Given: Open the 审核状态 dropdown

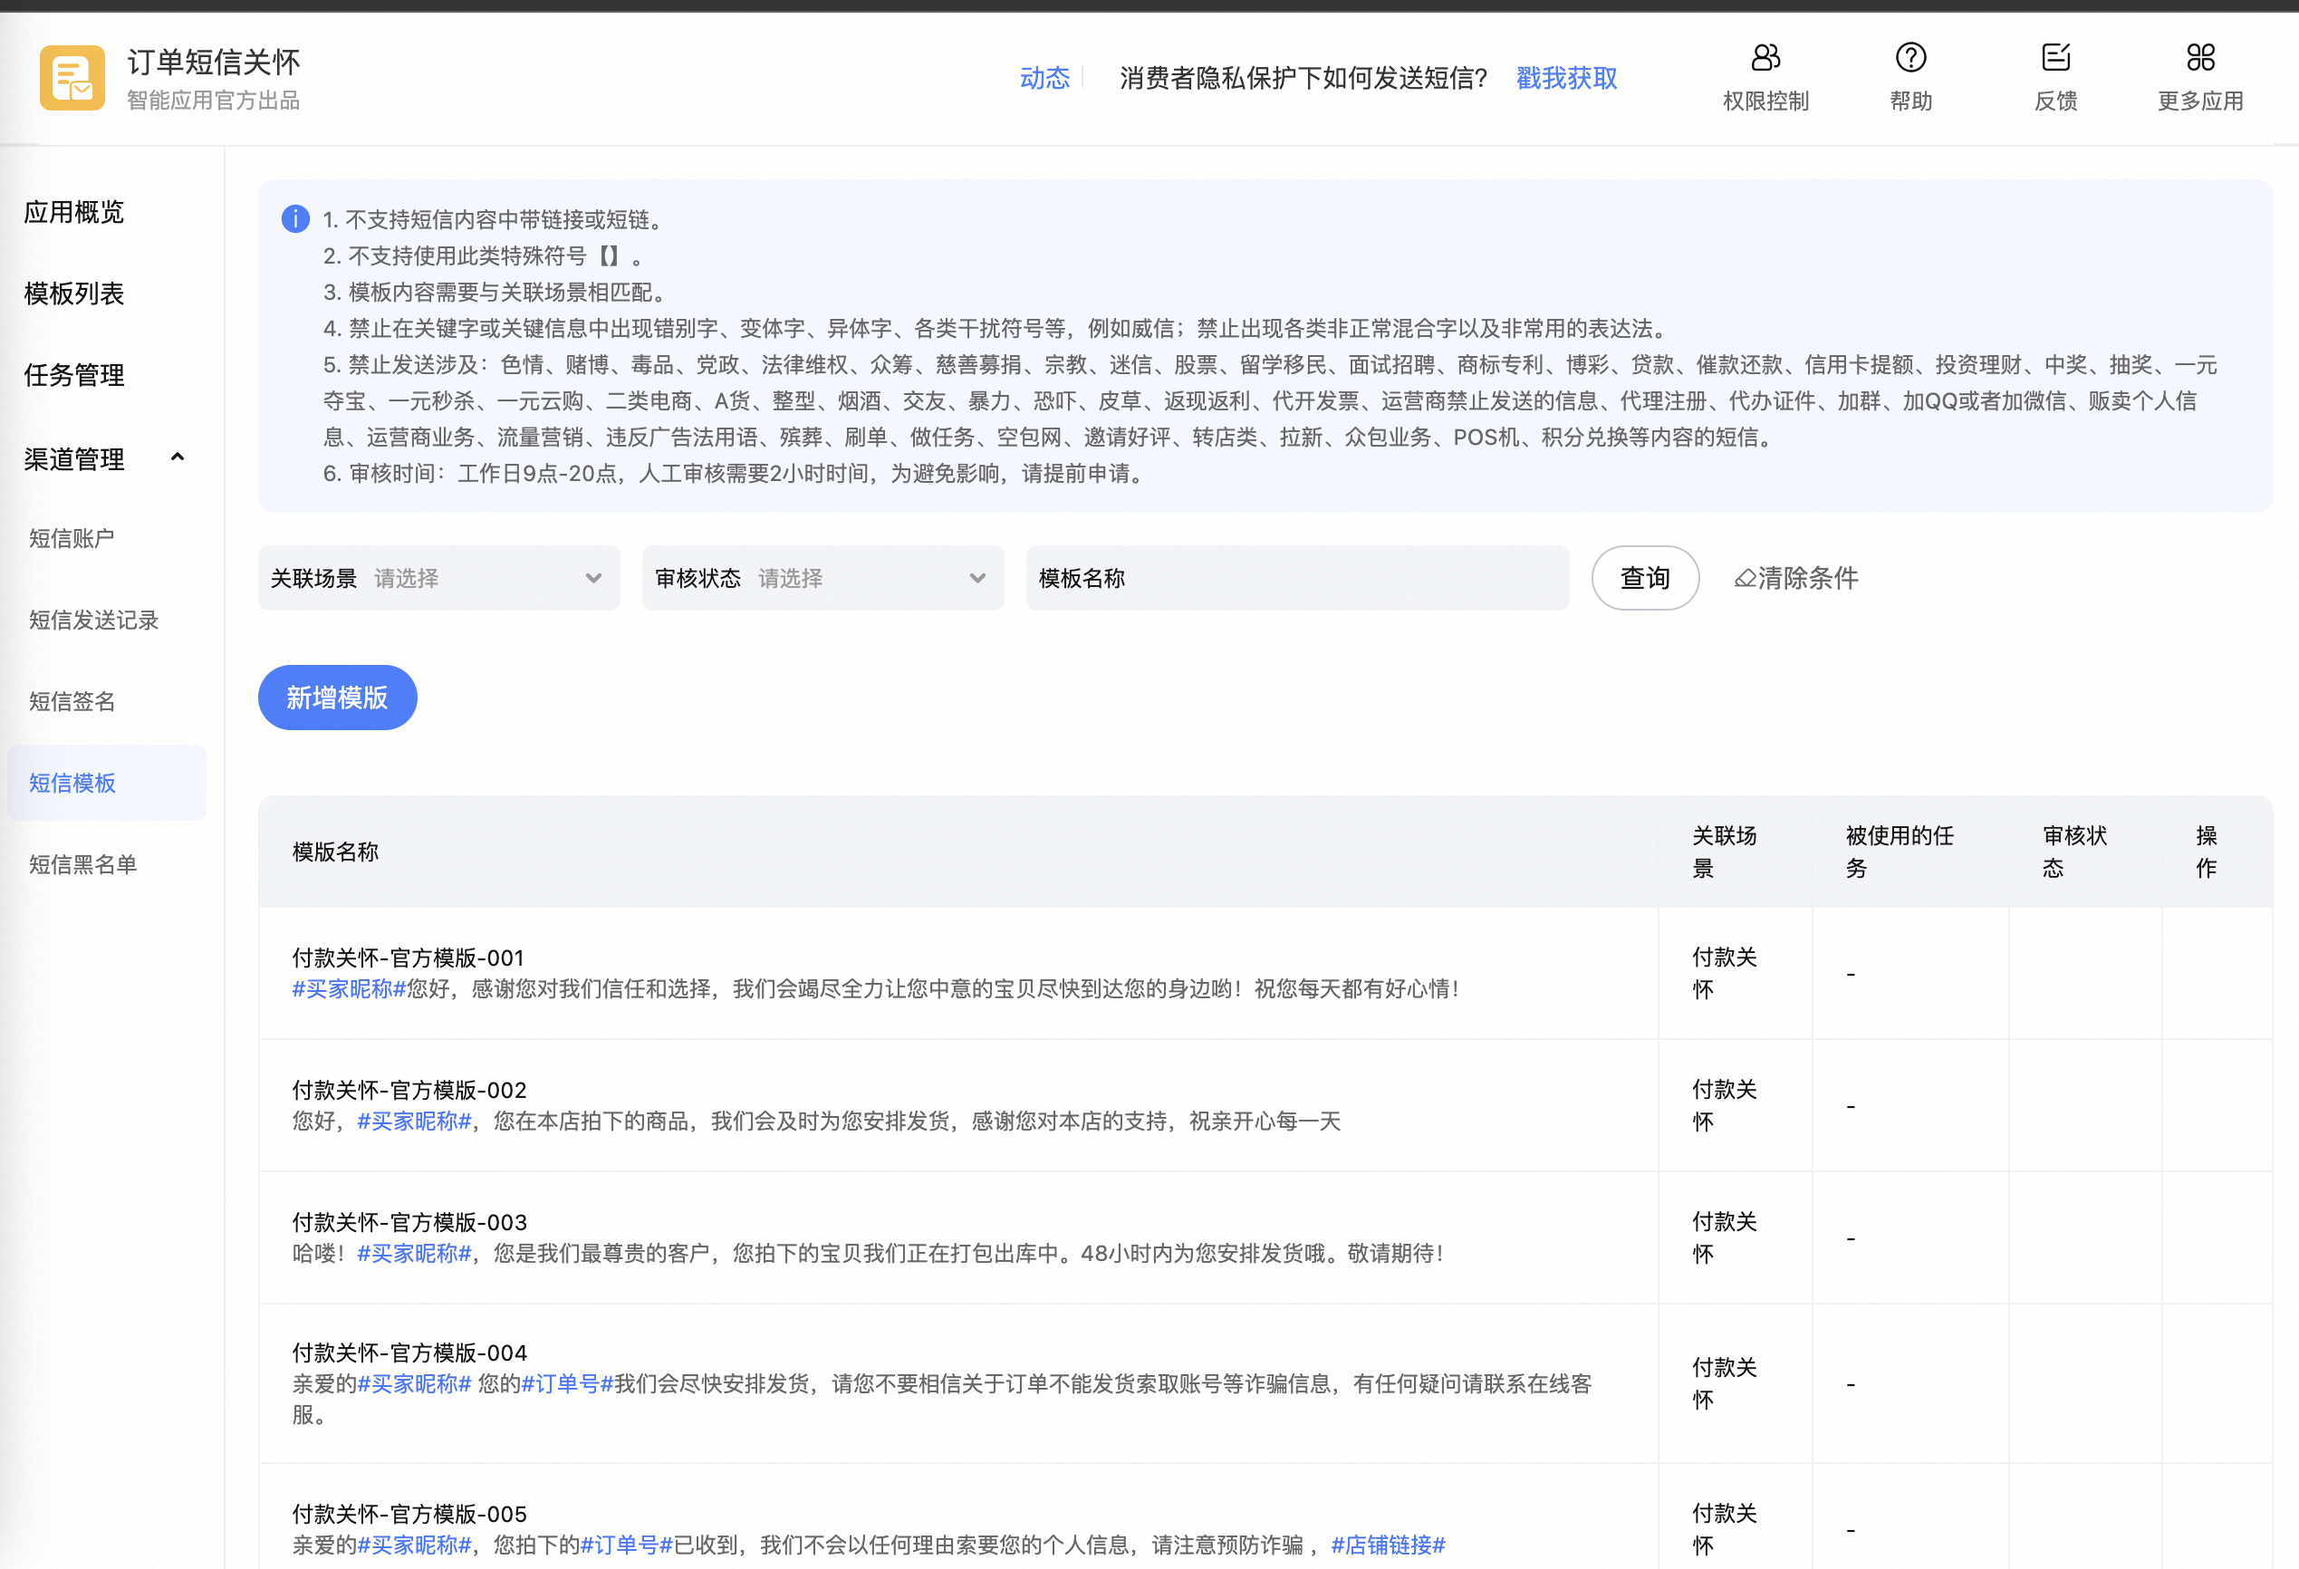Looking at the screenshot, I should coord(822,578).
